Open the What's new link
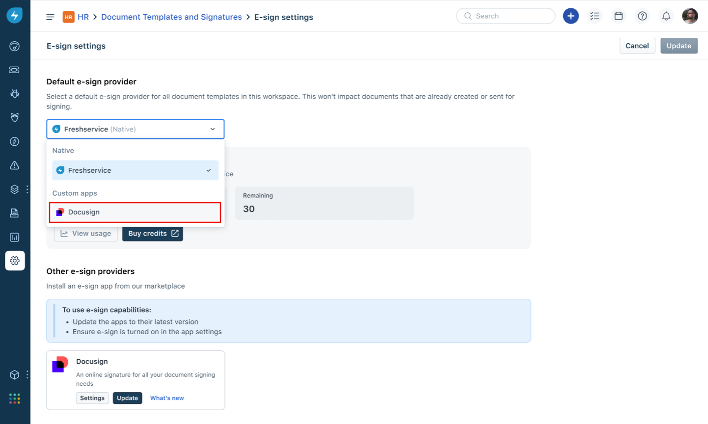The image size is (708, 424). tap(167, 398)
